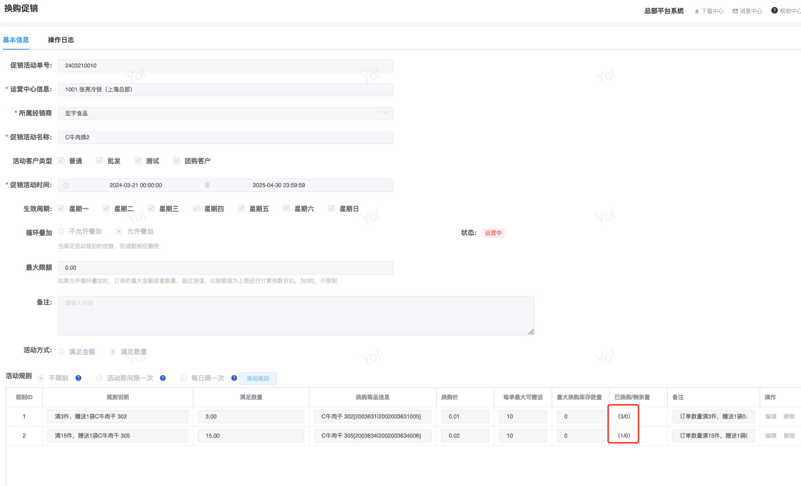The height and width of the screenshot is (486, 801).
Task: Toggle the 测试 customer type checkbox
Action: [x=138, y=160]
